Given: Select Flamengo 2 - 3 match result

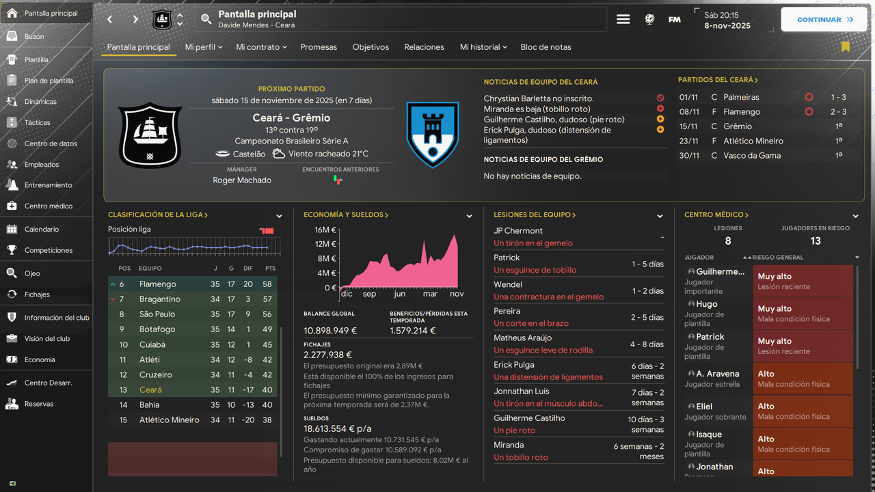Looking at the screenshot, I should point(838,111).
